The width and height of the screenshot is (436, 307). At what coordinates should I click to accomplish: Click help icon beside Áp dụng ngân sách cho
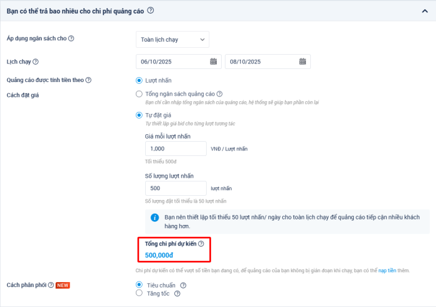pos(71,39)
